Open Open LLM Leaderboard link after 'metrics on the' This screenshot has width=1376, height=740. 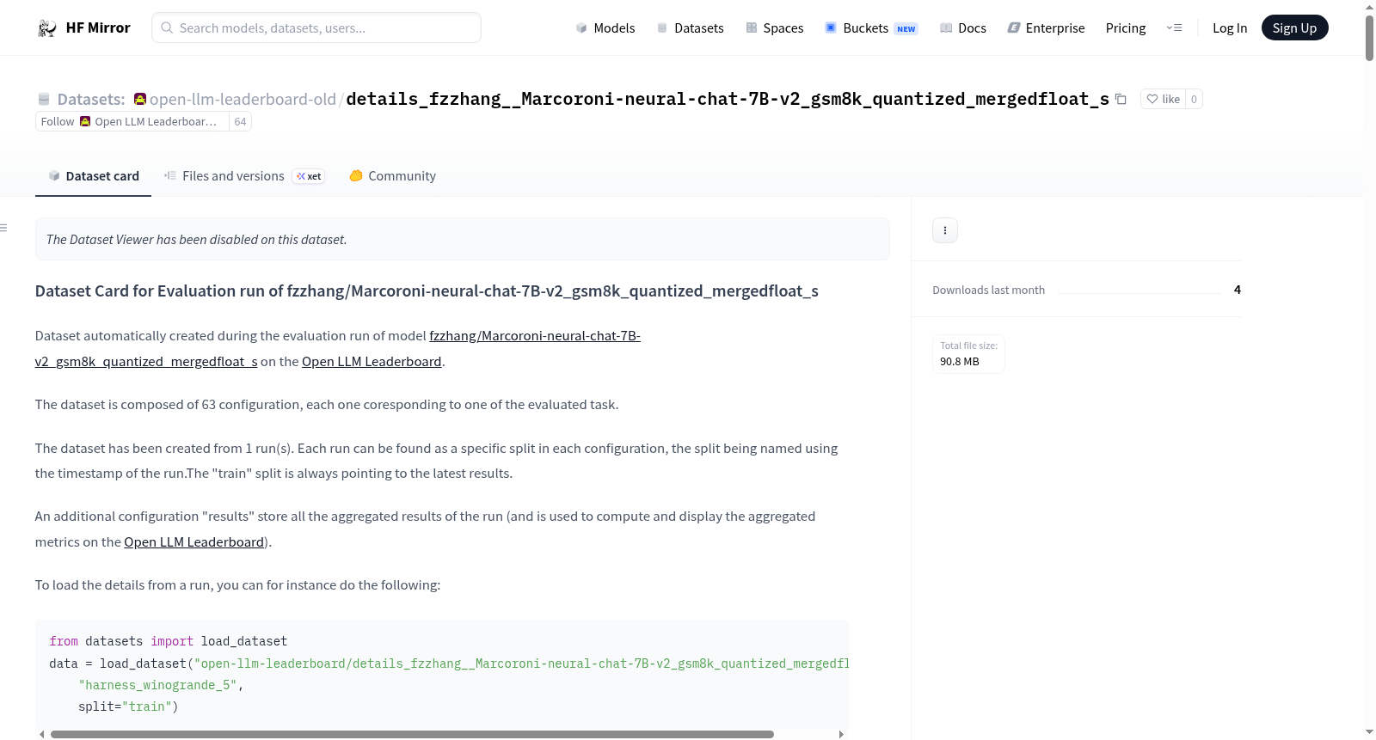point(193,542)
